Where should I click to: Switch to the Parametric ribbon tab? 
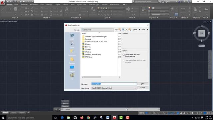[34, 5]
